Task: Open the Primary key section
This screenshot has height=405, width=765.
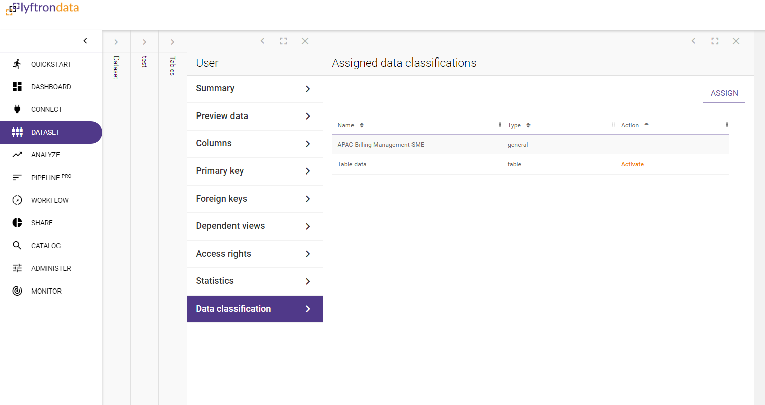Action: click(255, 171)
